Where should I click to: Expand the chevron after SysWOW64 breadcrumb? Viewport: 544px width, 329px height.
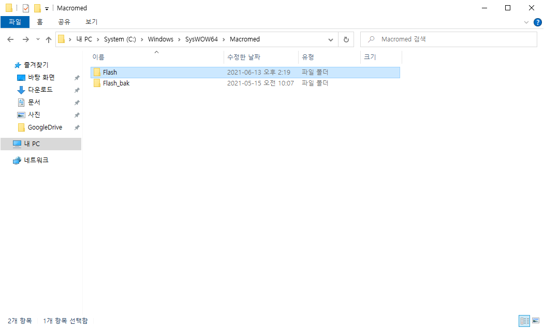point(224,39)
